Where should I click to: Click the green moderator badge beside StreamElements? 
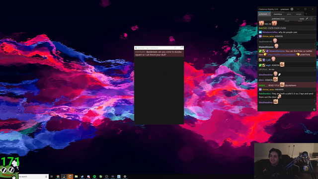coord(260,51)
